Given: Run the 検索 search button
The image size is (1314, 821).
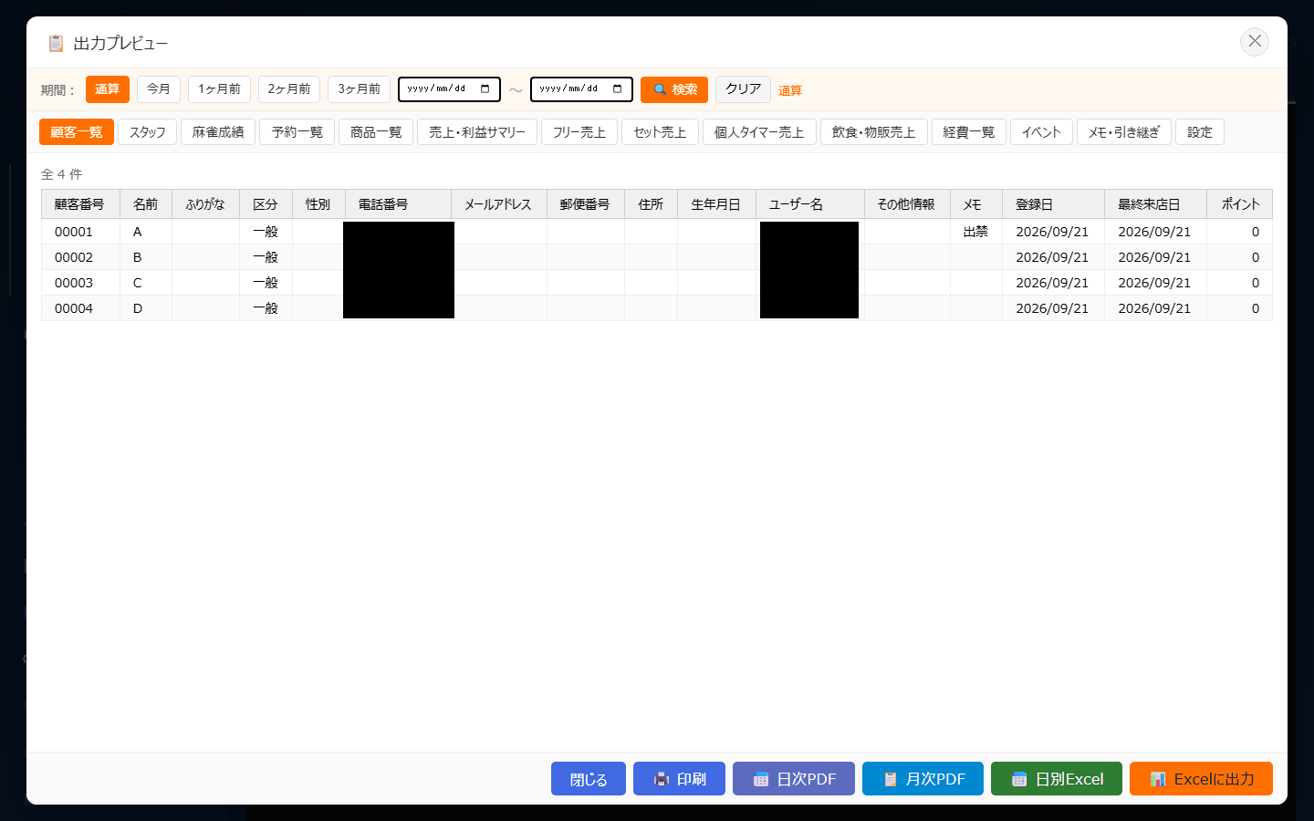Looking at the screenshot, I should point(674,89).
